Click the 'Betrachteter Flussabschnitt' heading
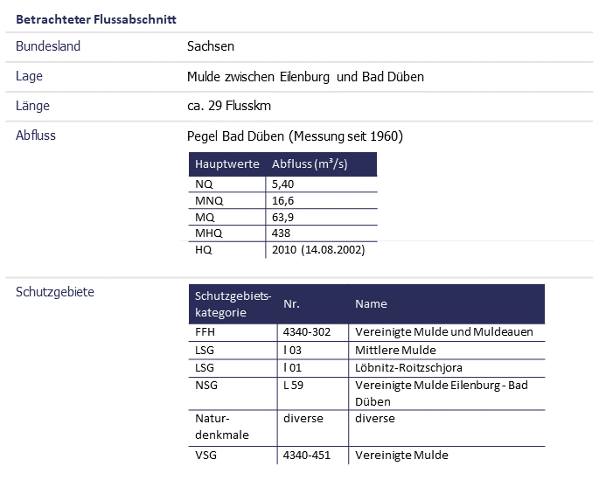 (x=96, y=18)
